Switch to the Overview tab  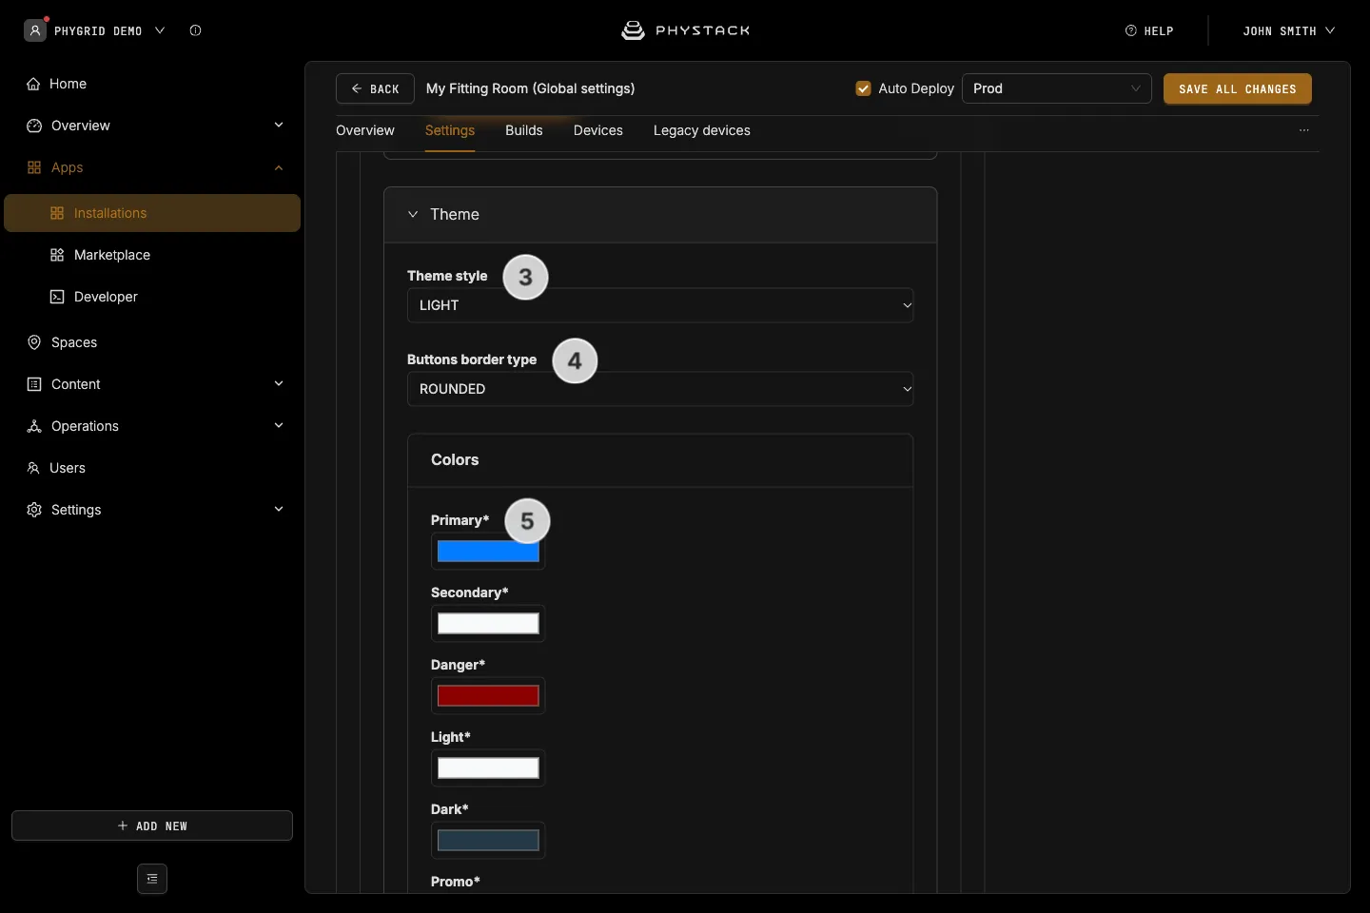[365, 130]
